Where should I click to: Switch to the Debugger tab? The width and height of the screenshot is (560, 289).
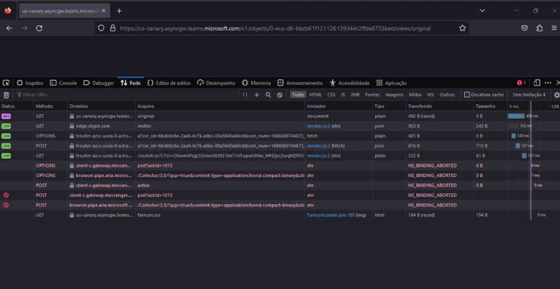[99, 83]
